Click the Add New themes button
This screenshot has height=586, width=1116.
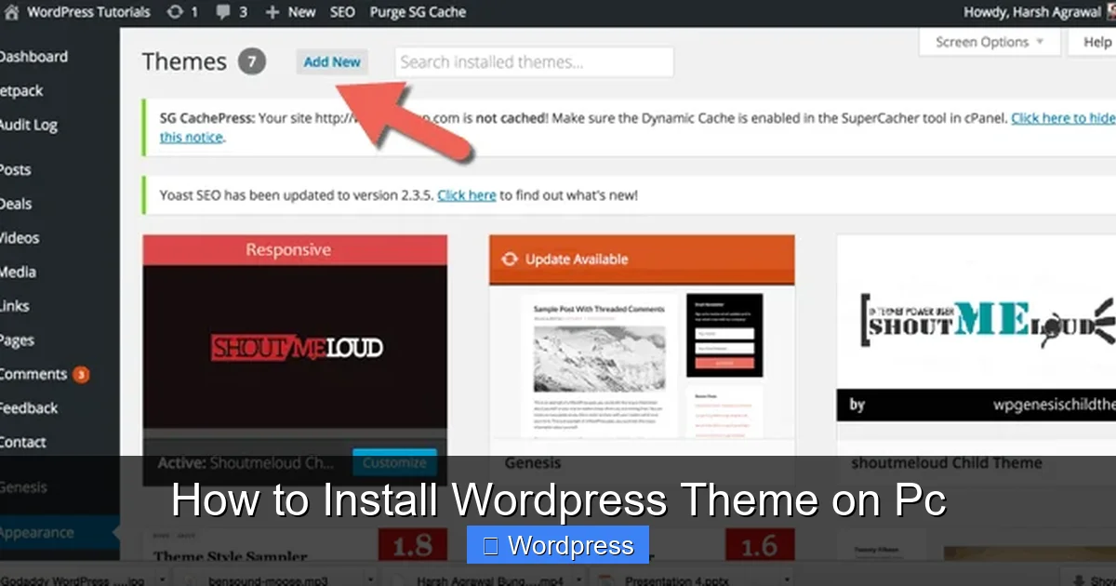(332, 62)
